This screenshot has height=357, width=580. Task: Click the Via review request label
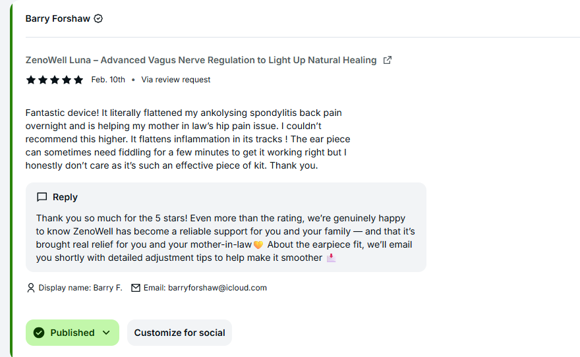point(176,80)
